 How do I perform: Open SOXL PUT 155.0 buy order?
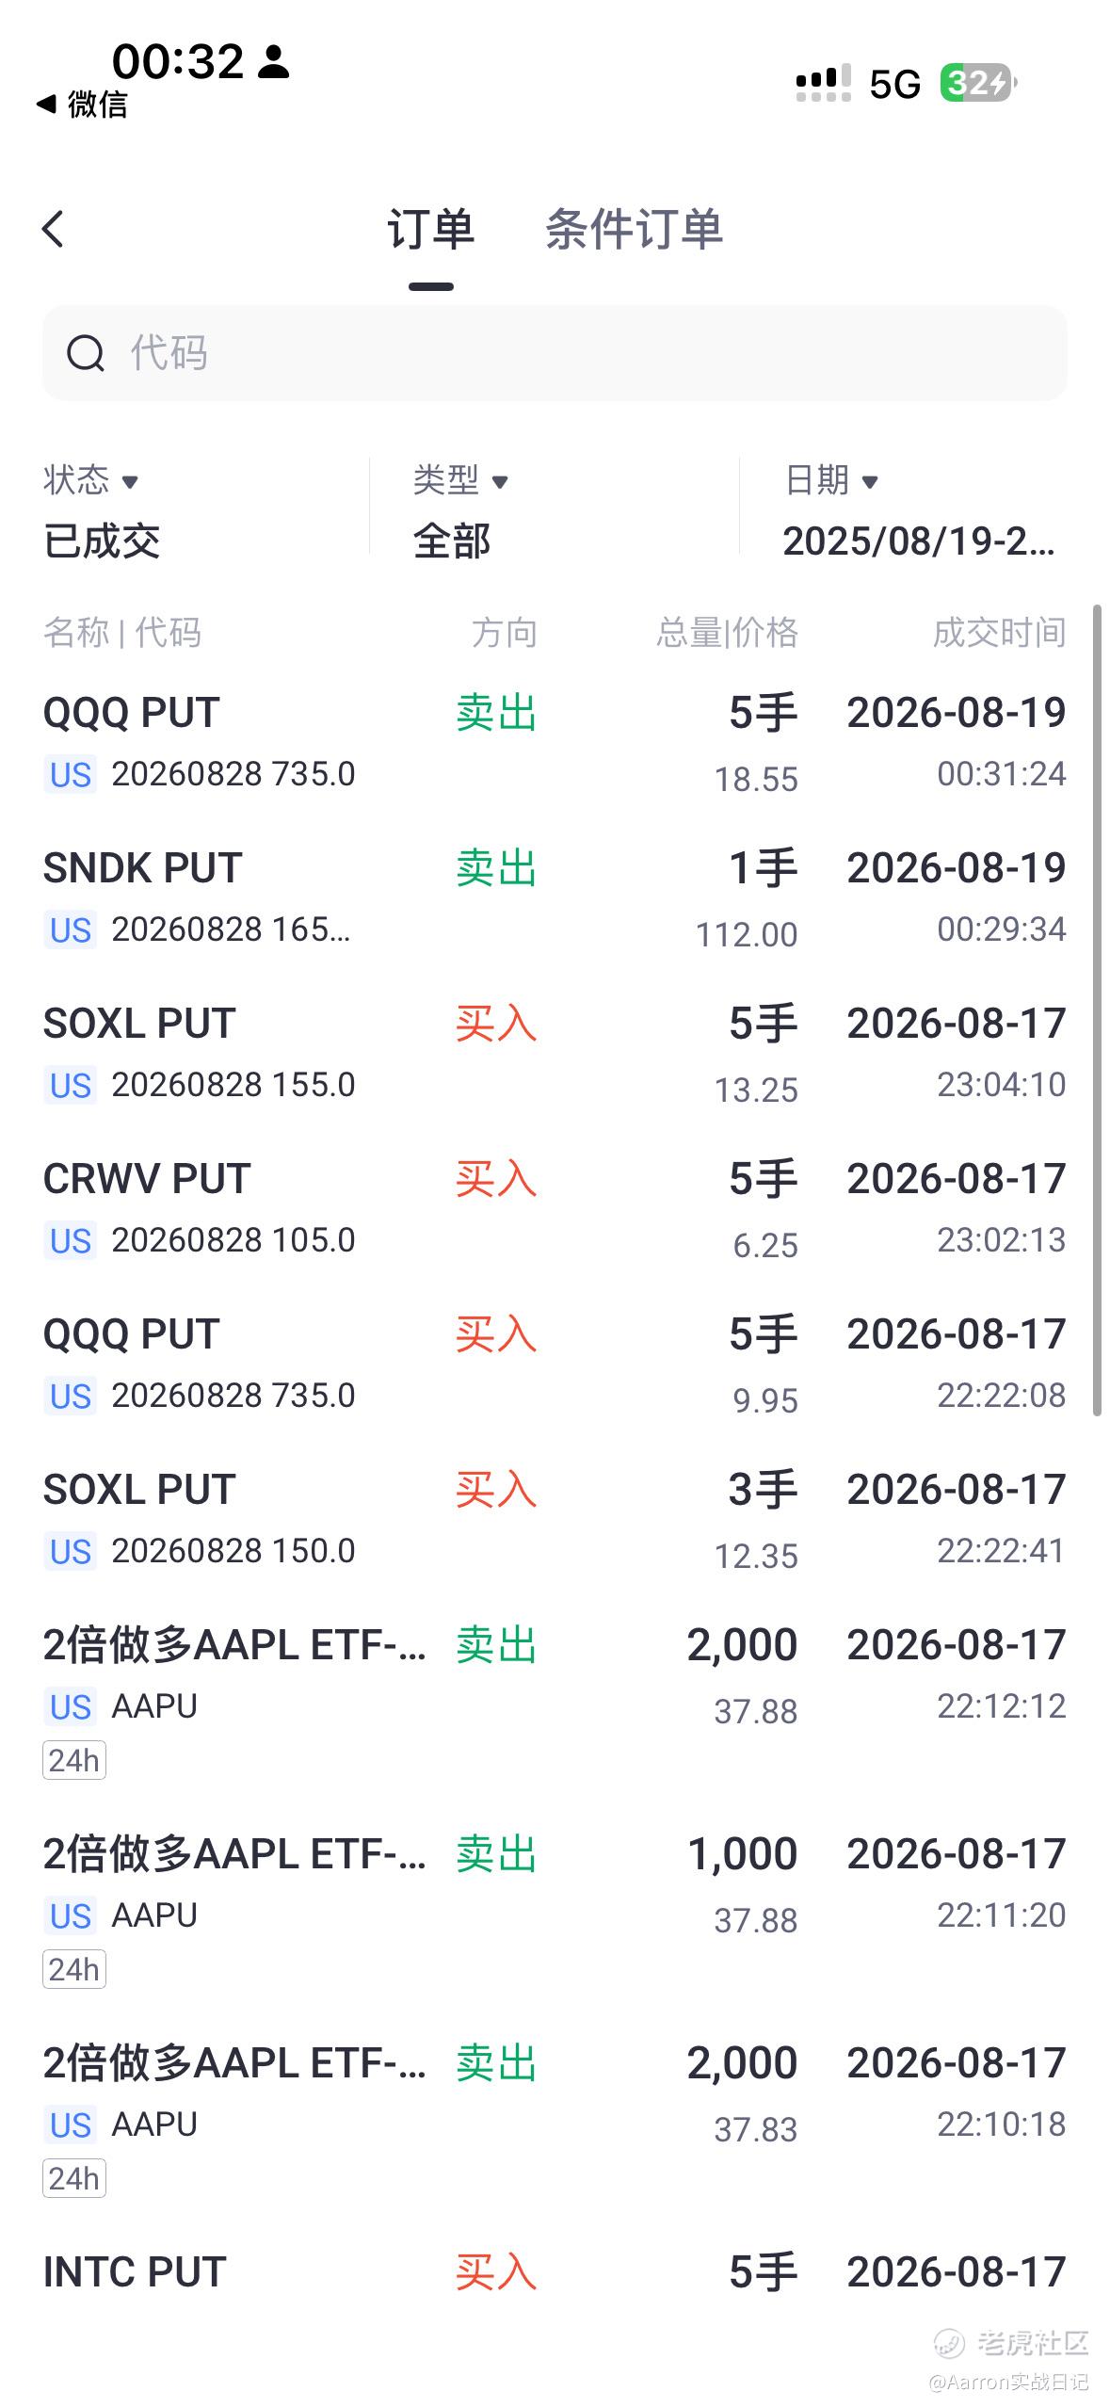[555, 1054]
